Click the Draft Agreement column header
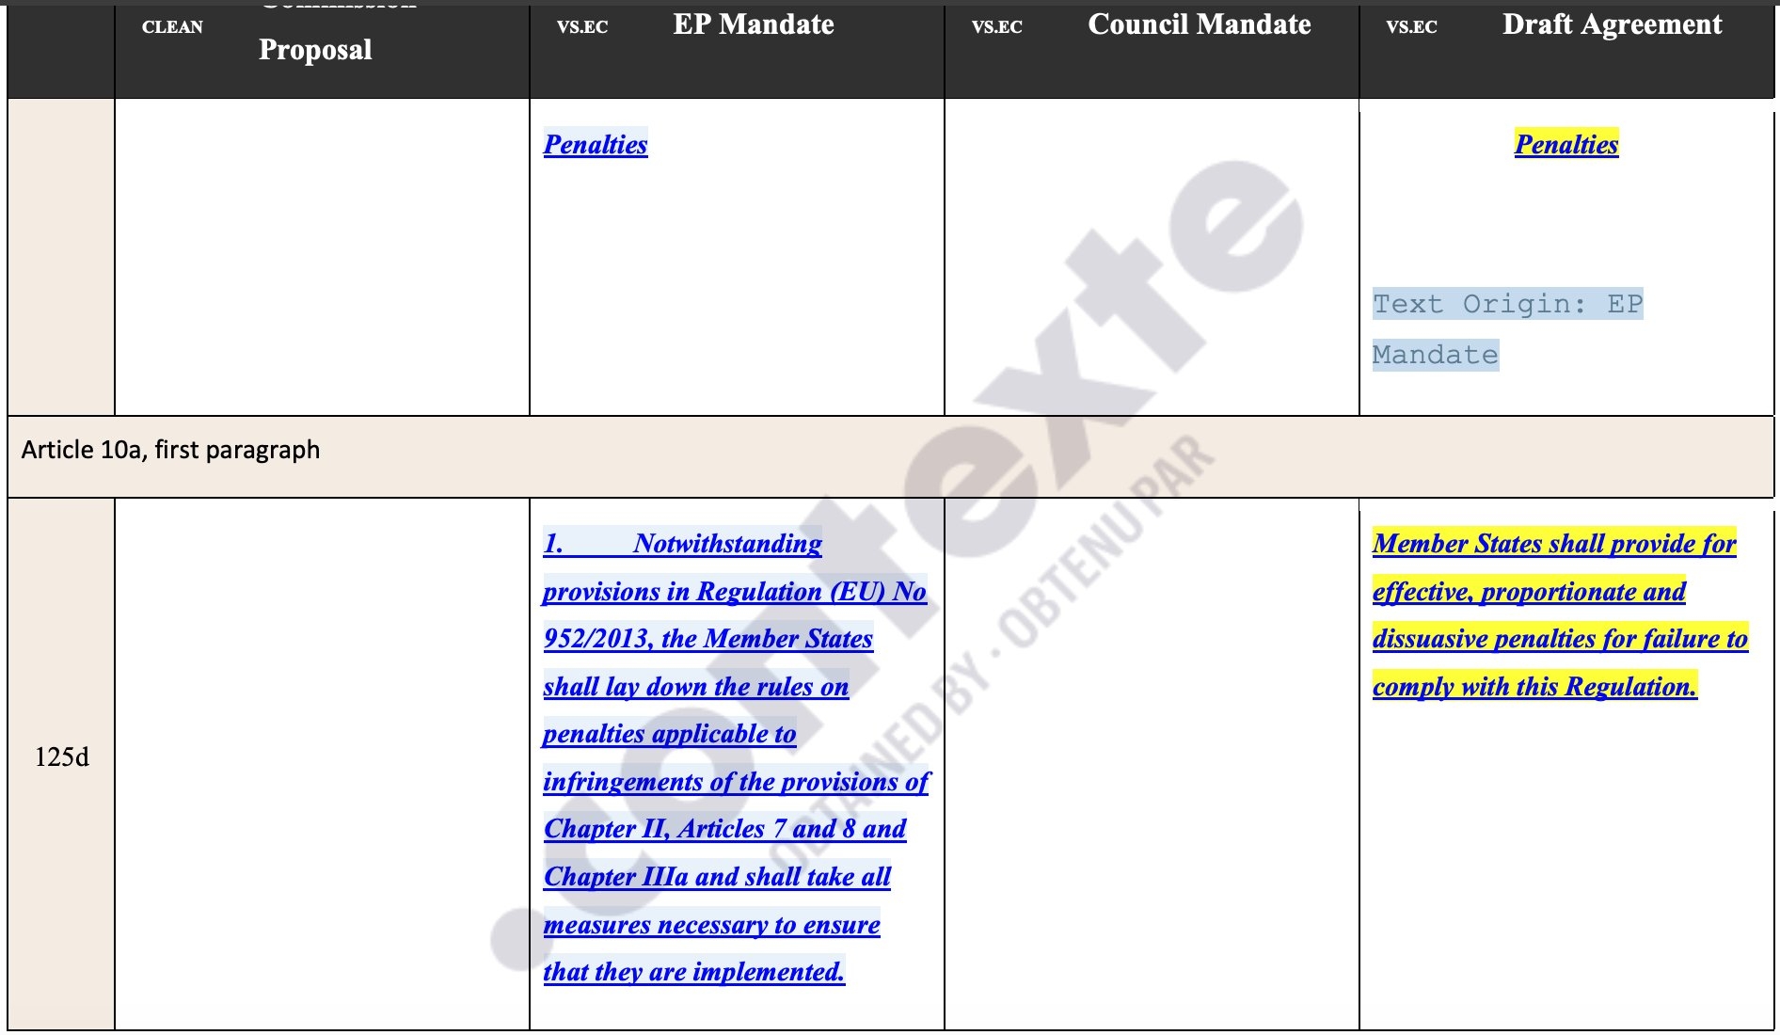1780x1035 pixels. [x=1612, y=24]
